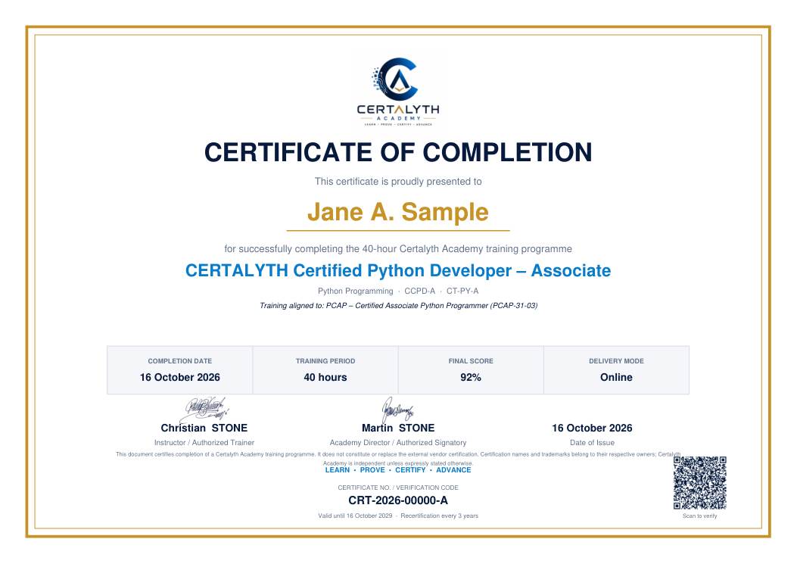797x564 pixels.
Task: Click the 'Date of Issue' label
Action: pyautogui.click(x=592, y=443)
